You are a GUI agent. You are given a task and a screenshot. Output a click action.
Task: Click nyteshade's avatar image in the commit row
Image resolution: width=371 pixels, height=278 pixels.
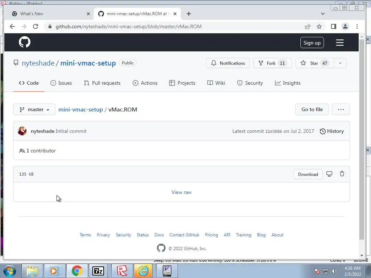click(22, 131)
